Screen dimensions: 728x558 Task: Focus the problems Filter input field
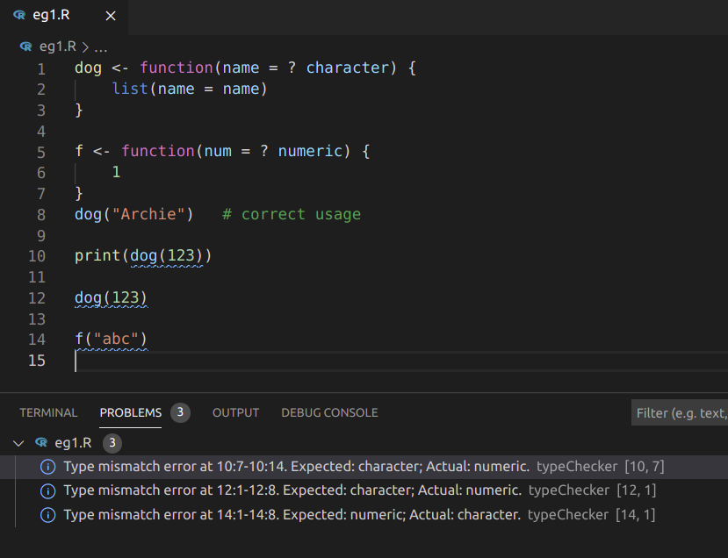click(x=680, y=413)
